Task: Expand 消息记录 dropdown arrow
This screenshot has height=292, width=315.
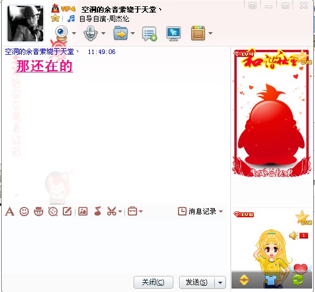Action: click(x=221, y=212)
